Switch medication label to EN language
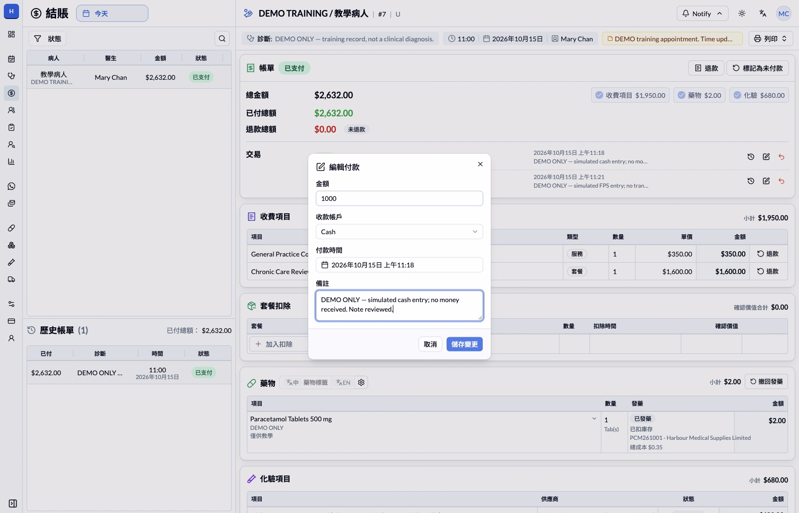 (x=343, y=382)
